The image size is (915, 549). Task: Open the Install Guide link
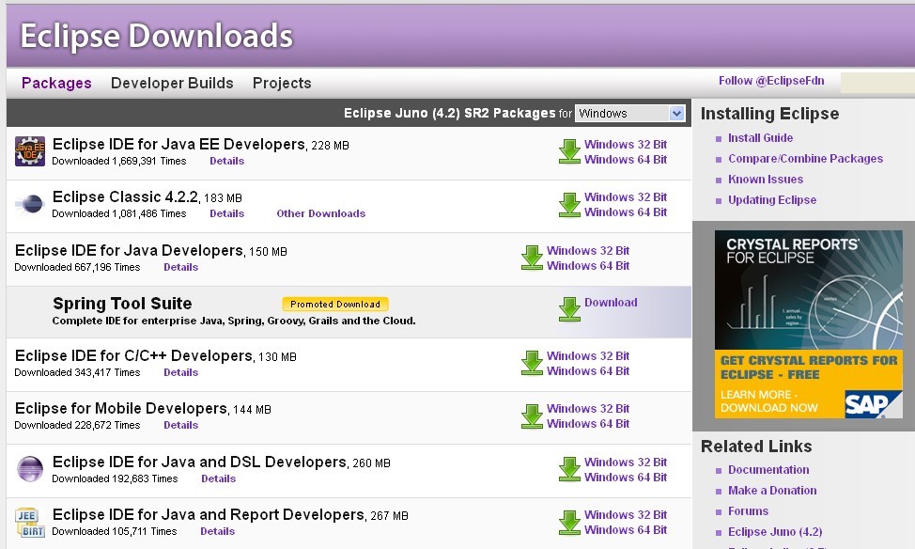pyautogui.click(x=760, y=138)
